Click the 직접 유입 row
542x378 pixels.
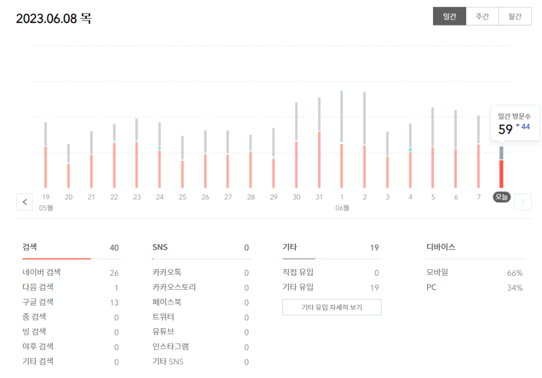pyautogui.click(x=332, y=272)
